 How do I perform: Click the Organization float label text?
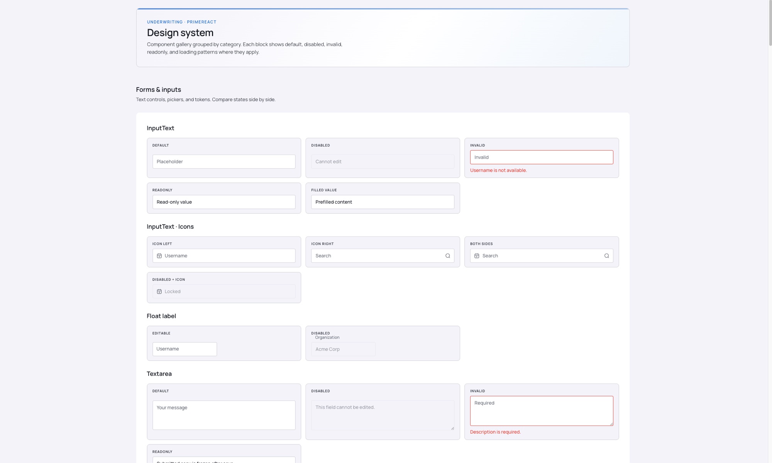327,337
